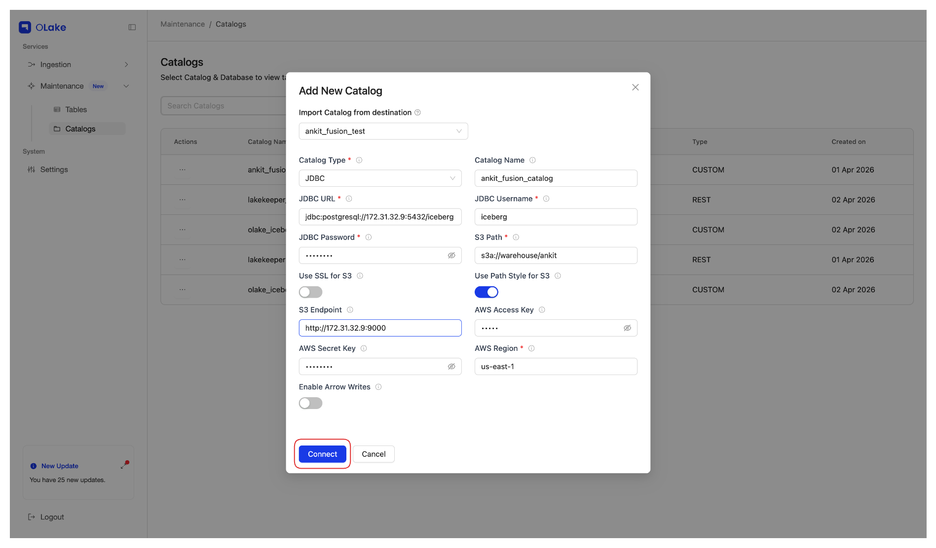The image size is (936, 548).
Task: Open Import Catalog from destination dropdown
Action: (x=383, y=131)
